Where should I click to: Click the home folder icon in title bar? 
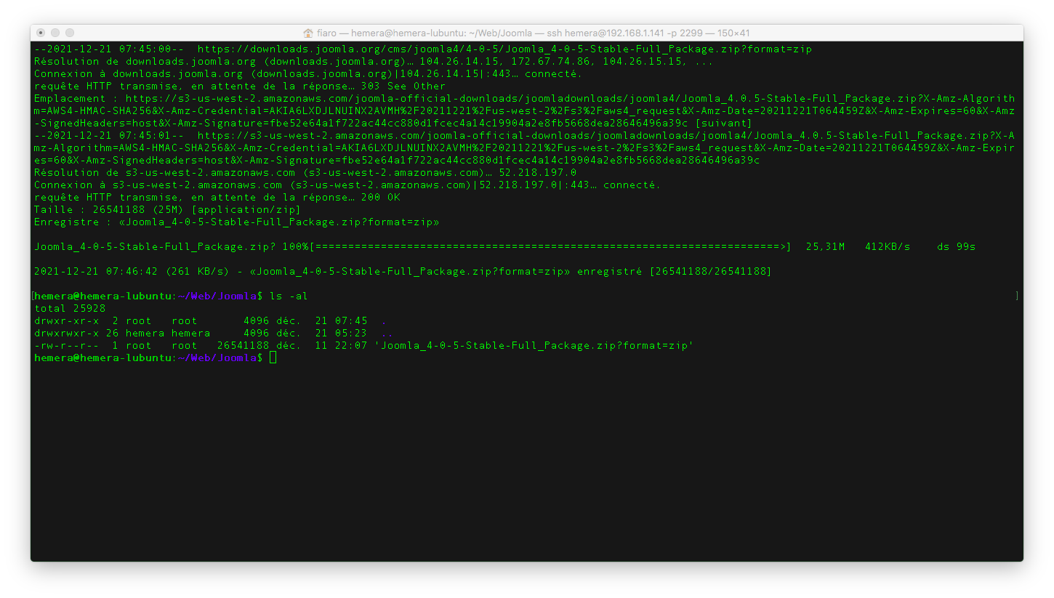click(308, 33)
